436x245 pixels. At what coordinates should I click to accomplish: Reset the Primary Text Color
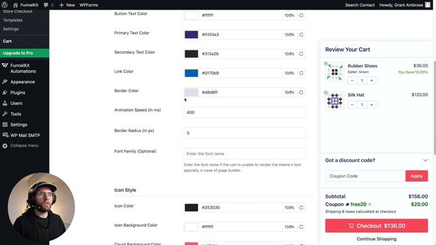point(301,35)
